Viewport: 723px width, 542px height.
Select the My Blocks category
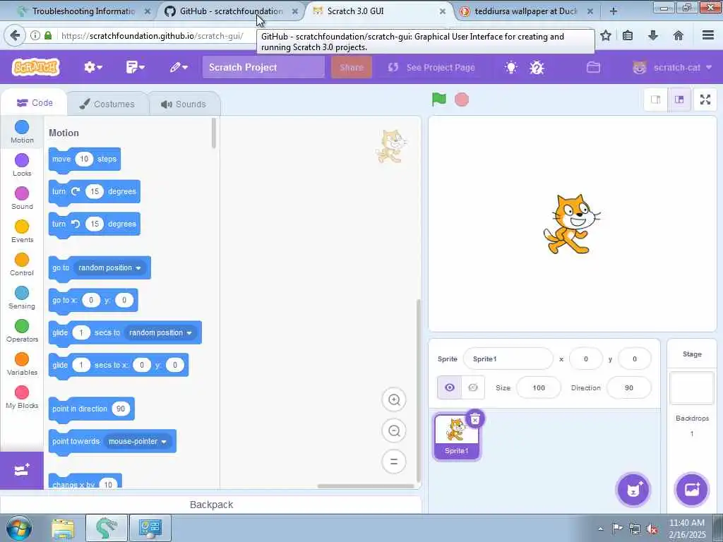click(22, 397)
